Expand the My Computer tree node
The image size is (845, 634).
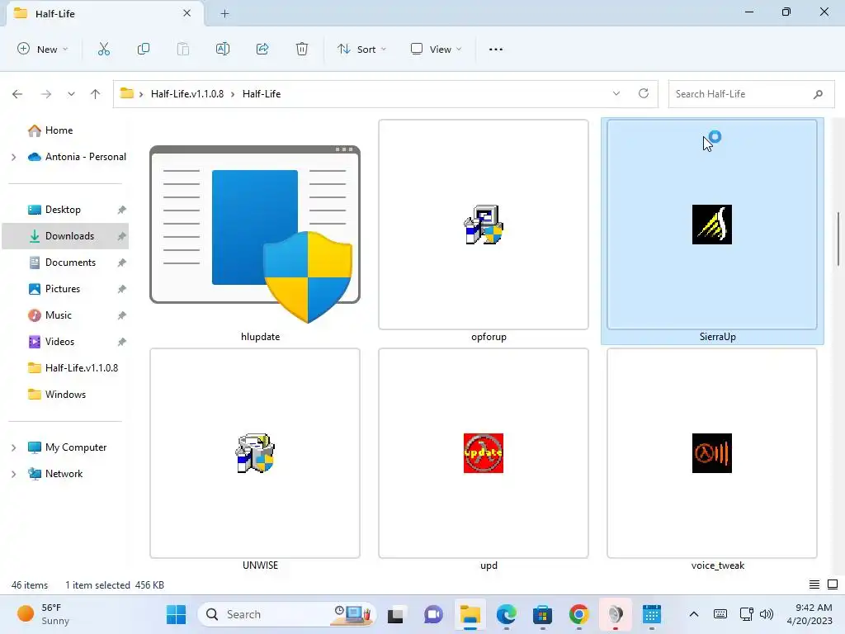click(14, 447)
